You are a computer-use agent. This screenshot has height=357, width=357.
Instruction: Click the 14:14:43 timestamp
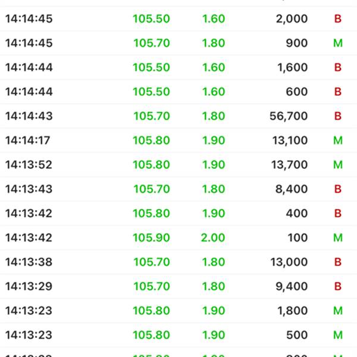click(29, 116)
